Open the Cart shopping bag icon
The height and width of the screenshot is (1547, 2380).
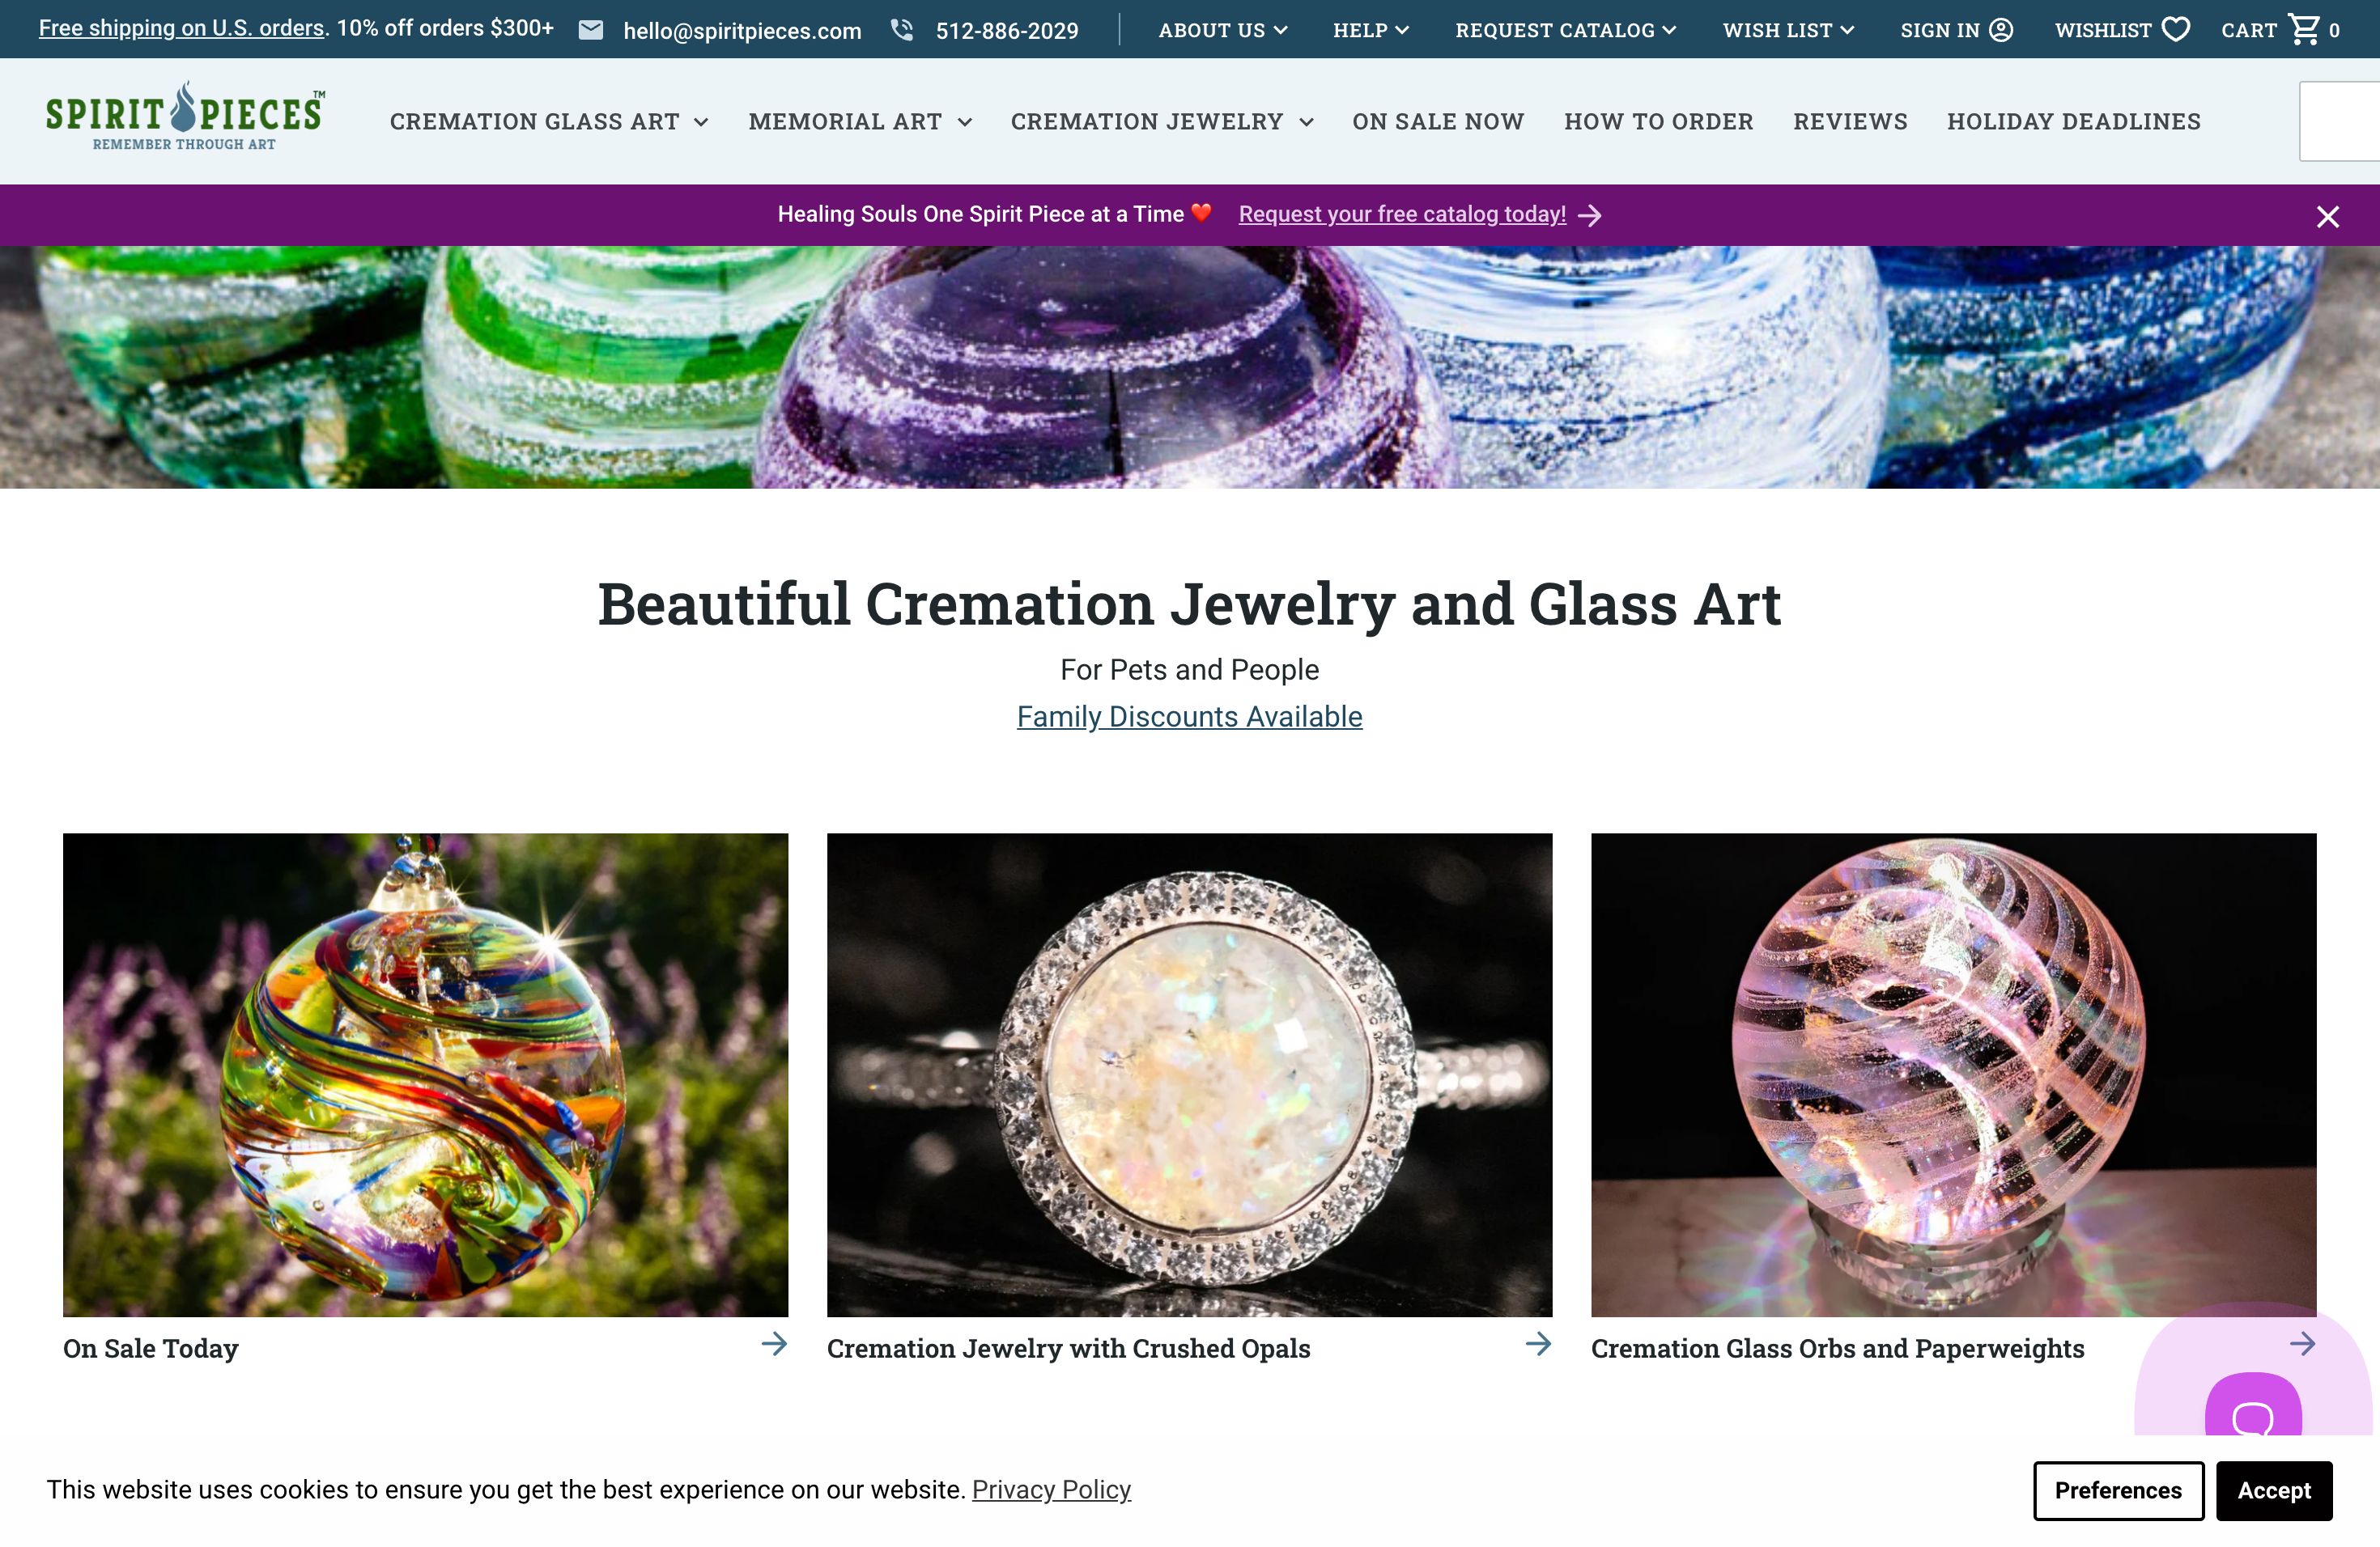coord(2307,28)
